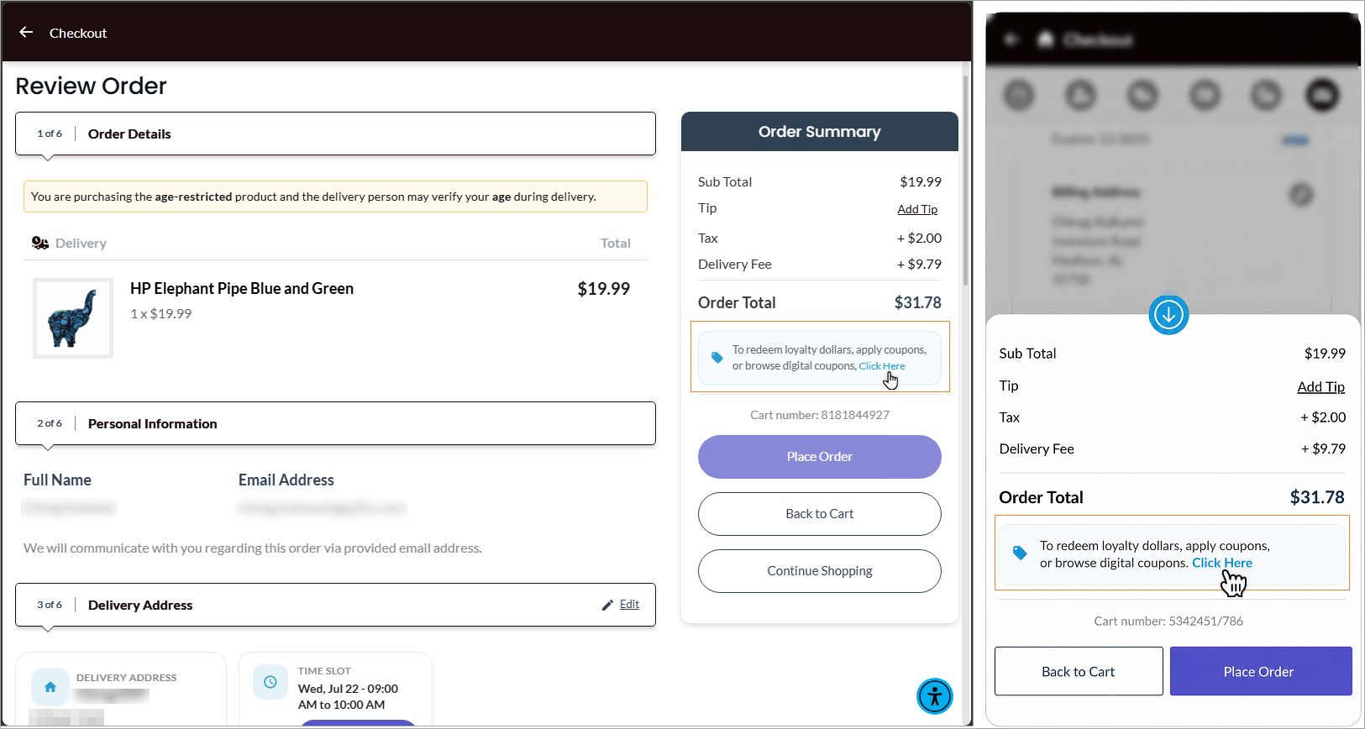Expand the 2 of 6 Personal Information section

pyautogui.click(x=335, y=423)
